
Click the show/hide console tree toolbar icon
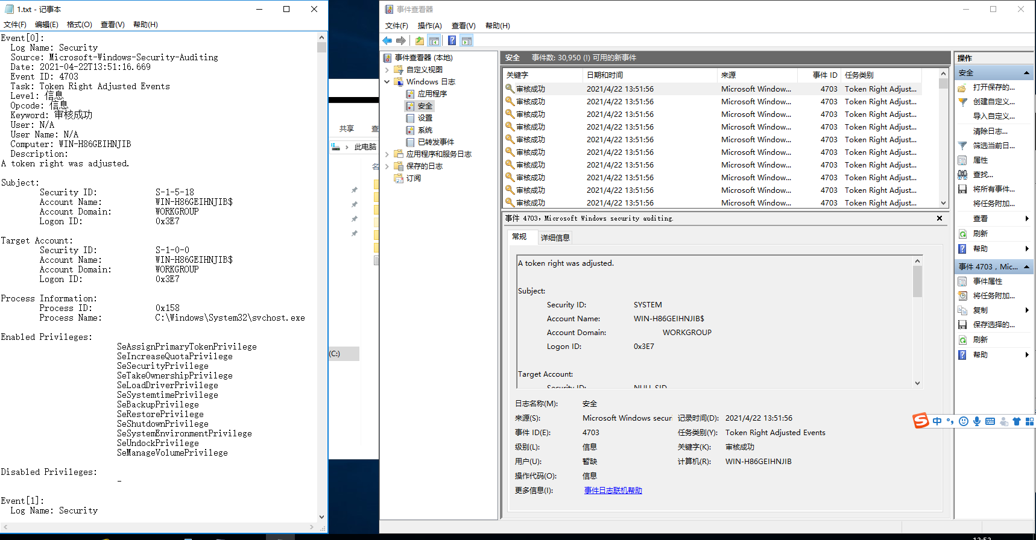[434, 41]
